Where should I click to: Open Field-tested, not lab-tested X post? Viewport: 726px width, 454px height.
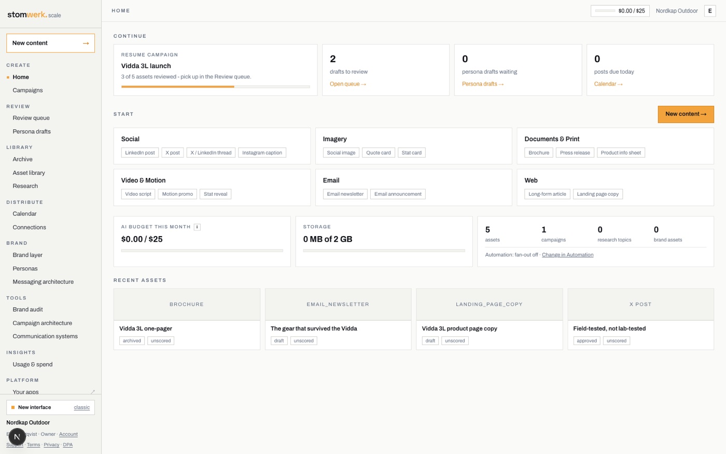click(640, 319)
